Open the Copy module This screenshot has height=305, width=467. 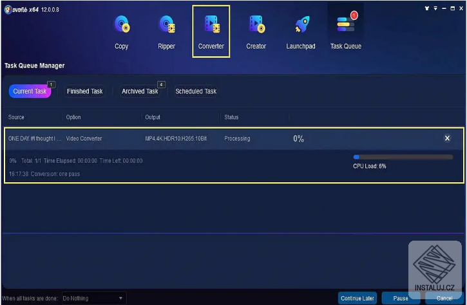122,32
